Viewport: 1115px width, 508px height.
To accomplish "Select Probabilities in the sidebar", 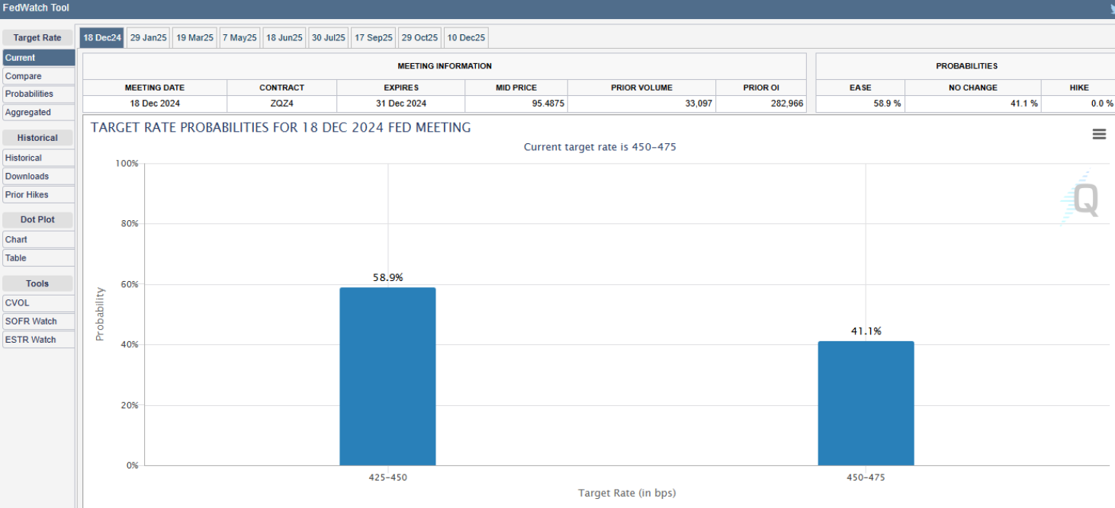I will (38, 94).
